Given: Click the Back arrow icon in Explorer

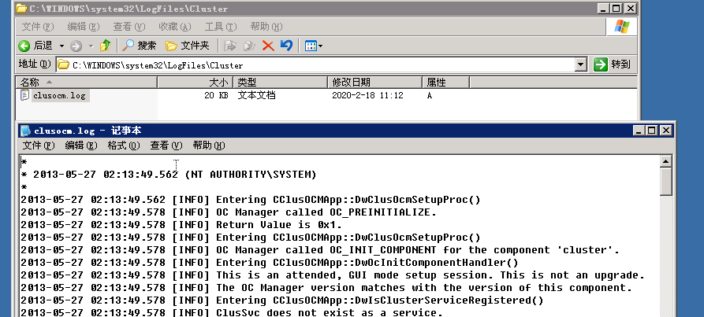Looking at the screenshot, I should (24, 46).
